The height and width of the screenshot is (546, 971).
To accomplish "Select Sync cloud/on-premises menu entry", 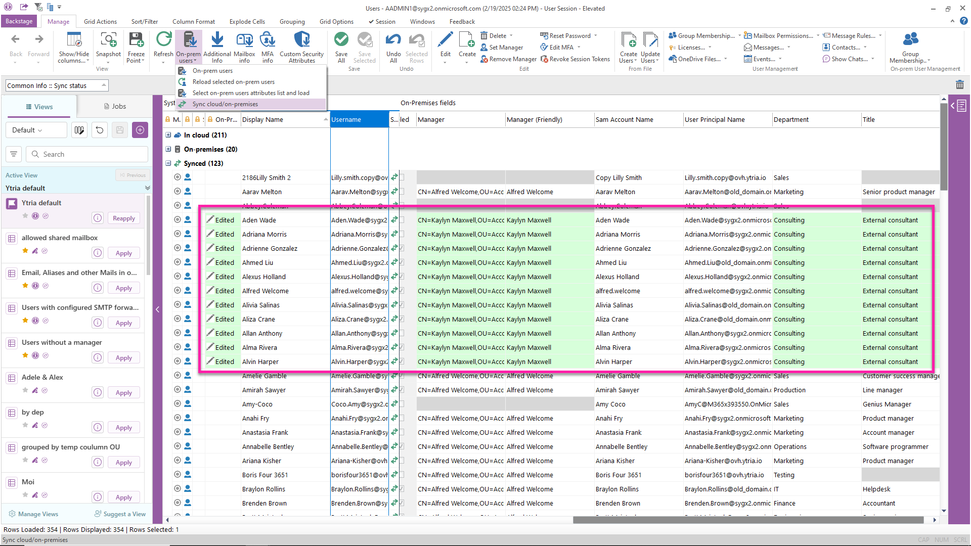I will click(225, 104).
